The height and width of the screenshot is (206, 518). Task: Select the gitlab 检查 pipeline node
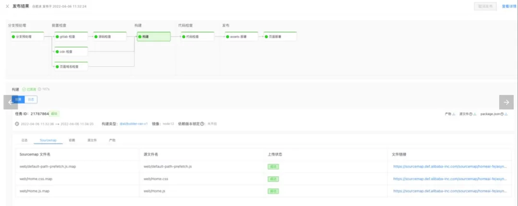point(71,36)
